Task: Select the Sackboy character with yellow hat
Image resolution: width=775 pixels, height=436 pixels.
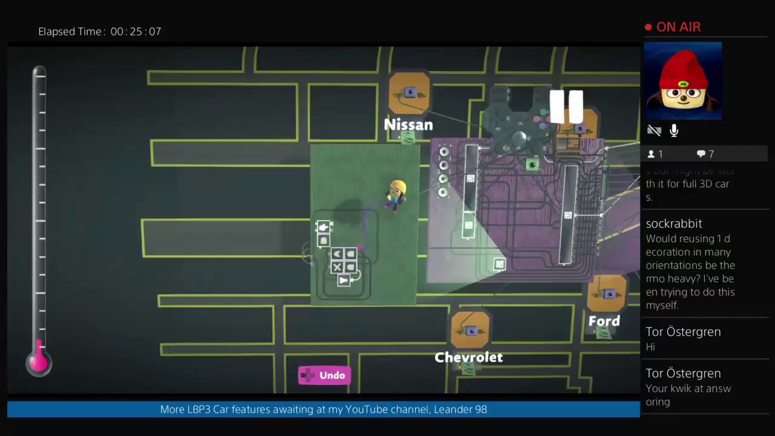Action: coord(396,195)
